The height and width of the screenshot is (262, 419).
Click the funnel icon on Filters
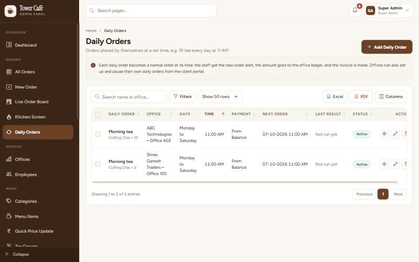click(x=175, y=96)
